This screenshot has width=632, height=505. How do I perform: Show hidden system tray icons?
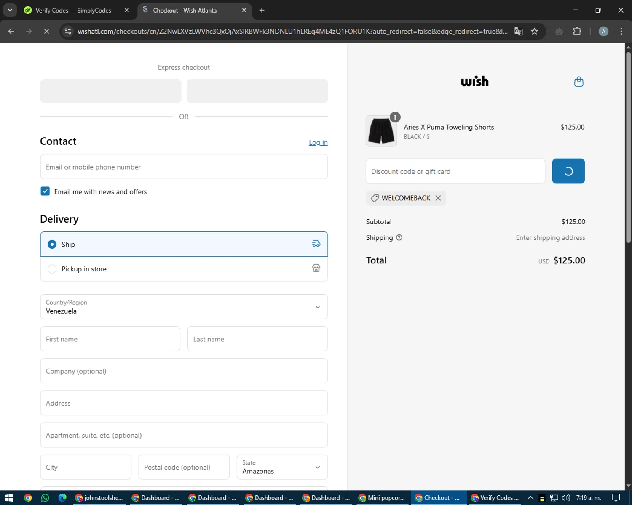530,498
